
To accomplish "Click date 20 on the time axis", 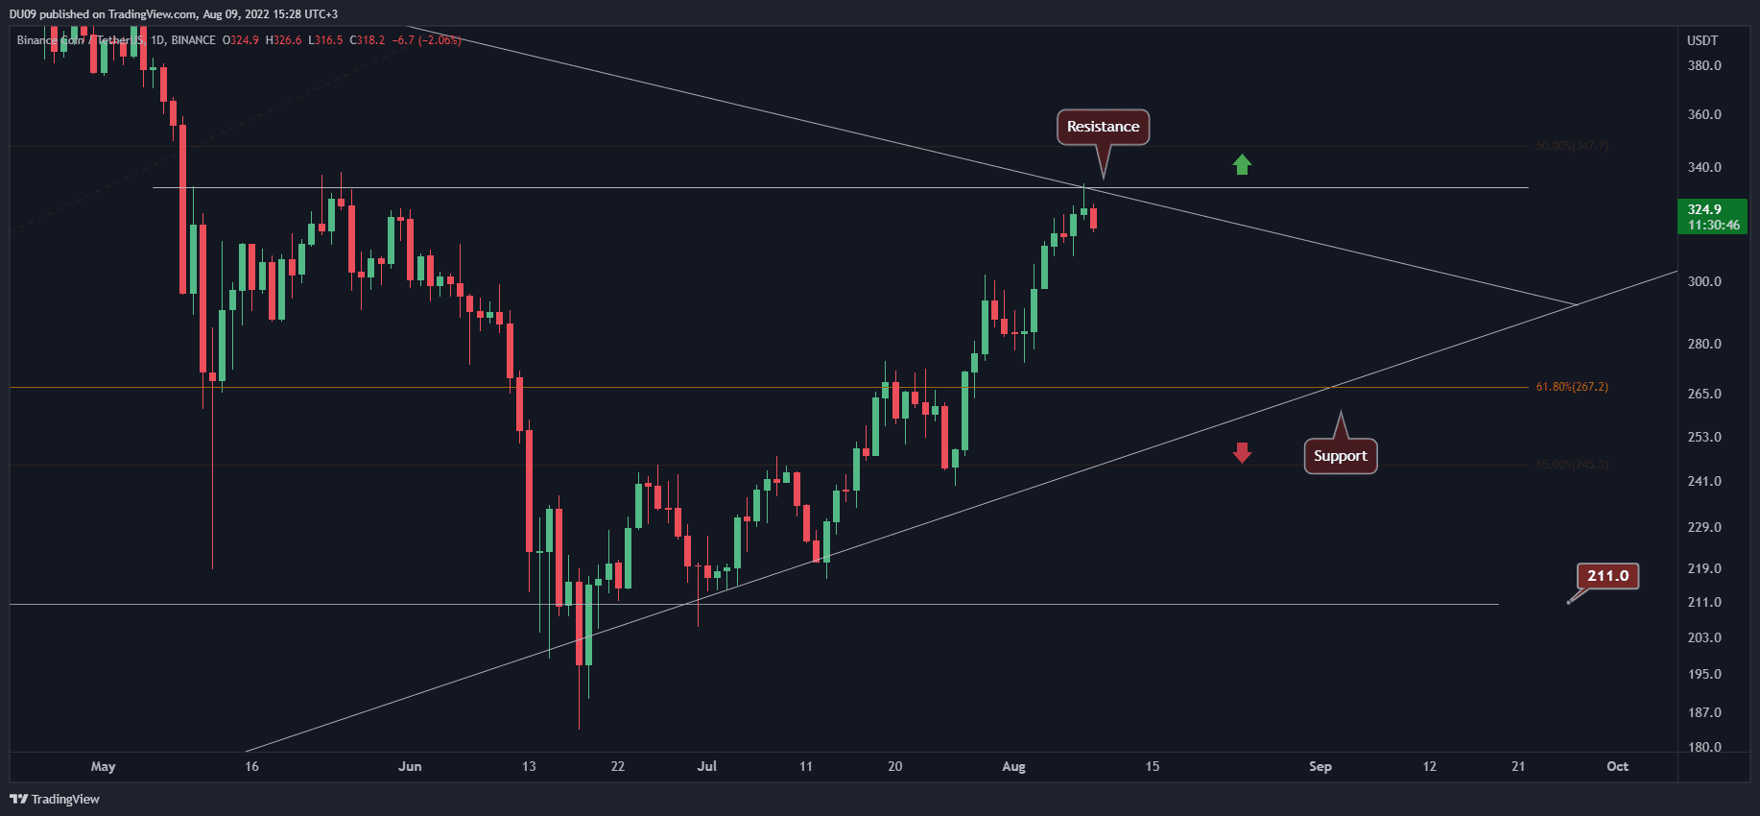I will [895, 766].
